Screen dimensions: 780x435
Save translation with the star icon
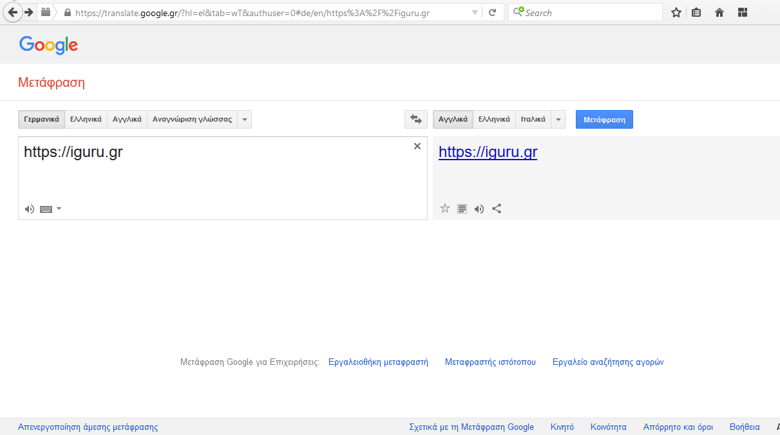click(444, 208)
